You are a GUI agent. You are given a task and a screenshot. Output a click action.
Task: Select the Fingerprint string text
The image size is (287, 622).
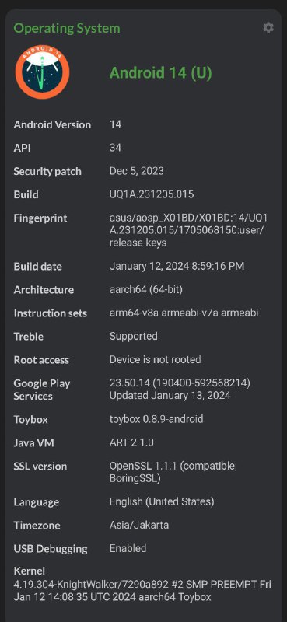[188, 230]
